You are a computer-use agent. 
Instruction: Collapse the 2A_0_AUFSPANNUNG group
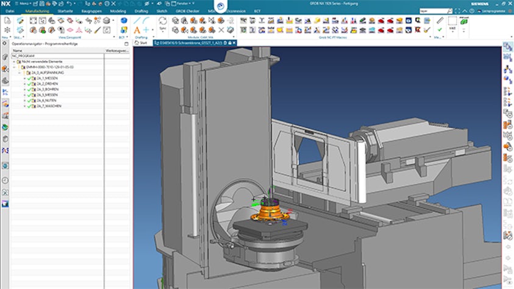tap(20, 73)
